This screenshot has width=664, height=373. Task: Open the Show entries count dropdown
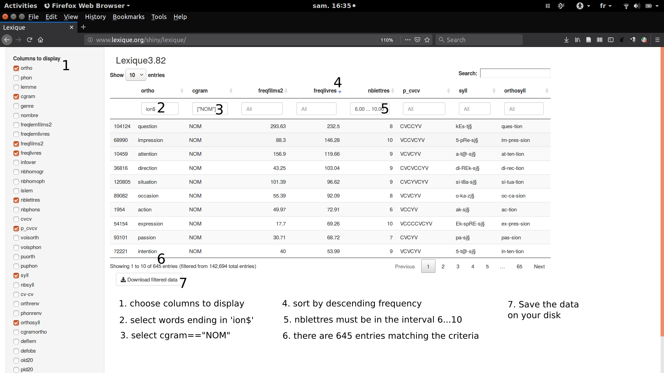point(136,75)
